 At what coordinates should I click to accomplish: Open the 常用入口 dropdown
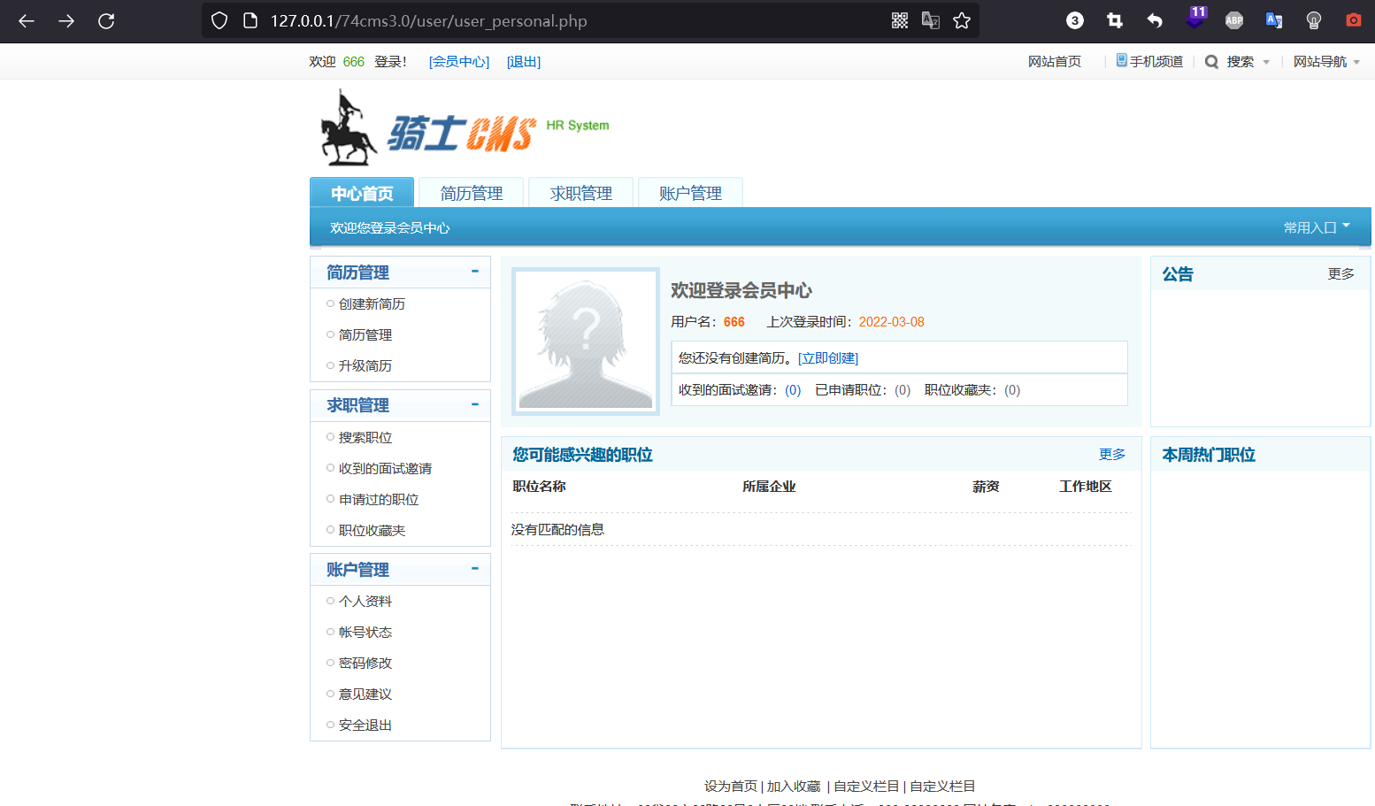click(x=1317, y=226)
